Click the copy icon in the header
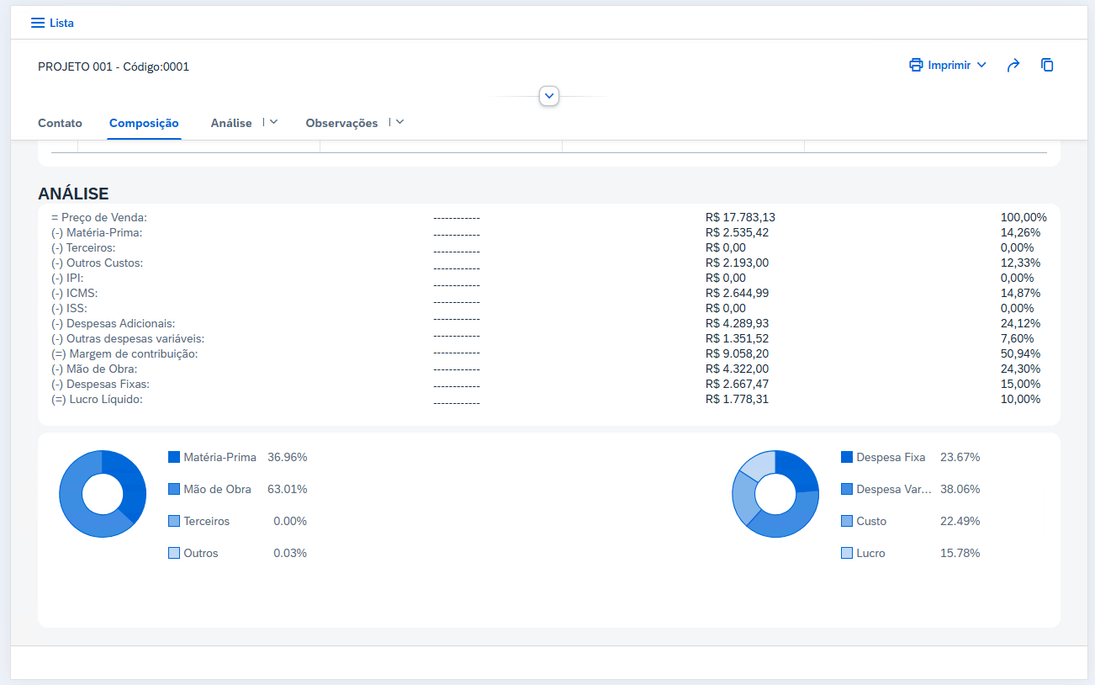 [x=1047, y=65]
